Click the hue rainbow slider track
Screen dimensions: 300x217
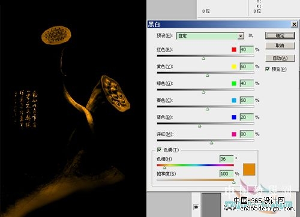196,165
